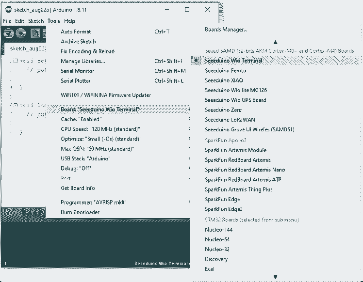Click the disabled Port menu entry
The width and height of the screenshot is (363, 282).
pyautogui.click(x=118, y=178)
